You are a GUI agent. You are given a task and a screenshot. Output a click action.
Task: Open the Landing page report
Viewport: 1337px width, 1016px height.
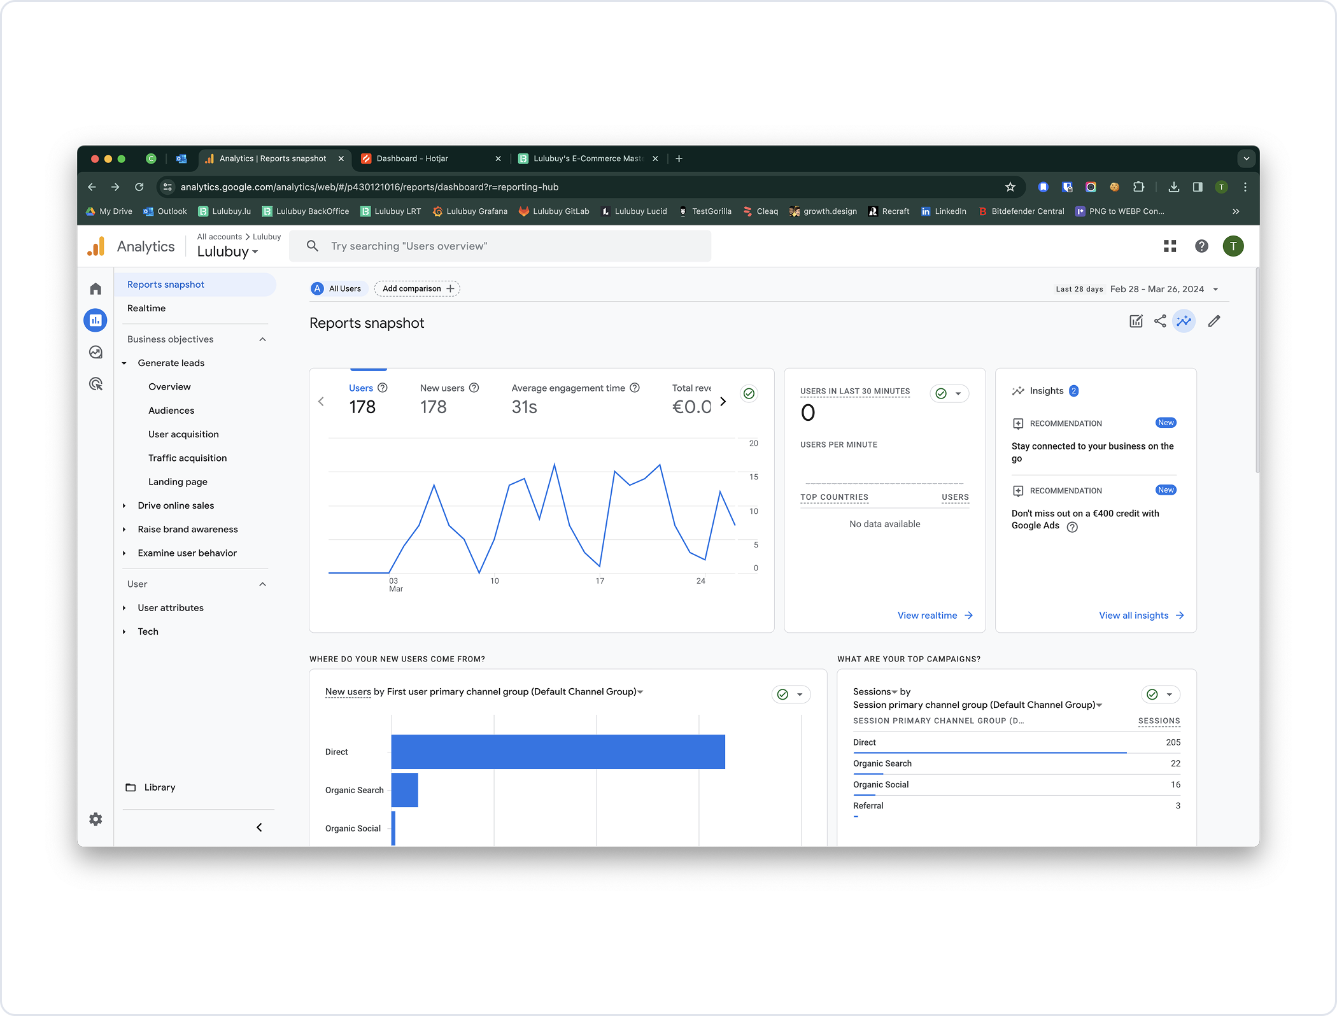[178, 482]
